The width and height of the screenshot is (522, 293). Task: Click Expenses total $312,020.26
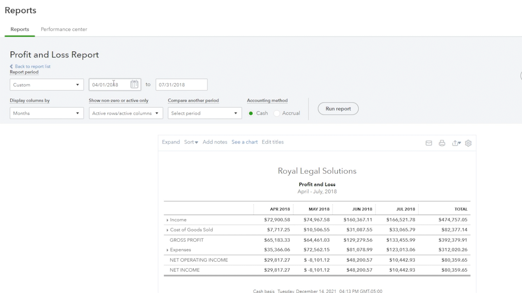pos(453,250)
